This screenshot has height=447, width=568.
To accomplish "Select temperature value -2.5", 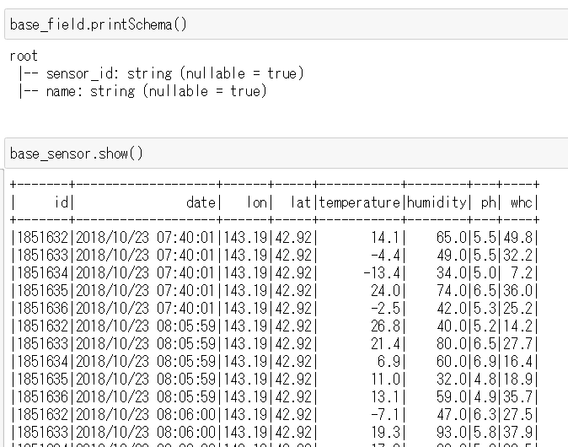I will pos(385,309).
